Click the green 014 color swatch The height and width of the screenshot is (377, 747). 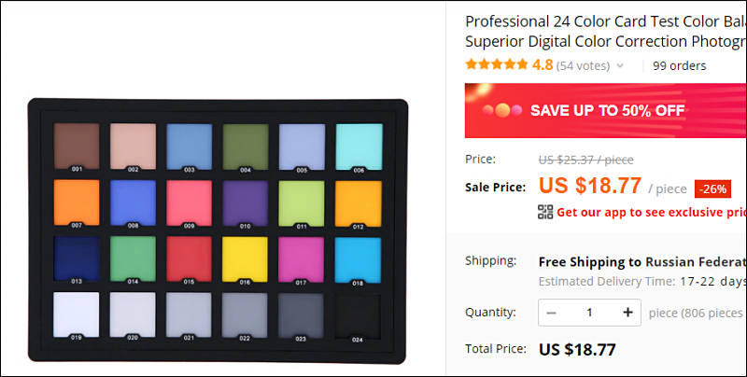click(x=133, y=258)
